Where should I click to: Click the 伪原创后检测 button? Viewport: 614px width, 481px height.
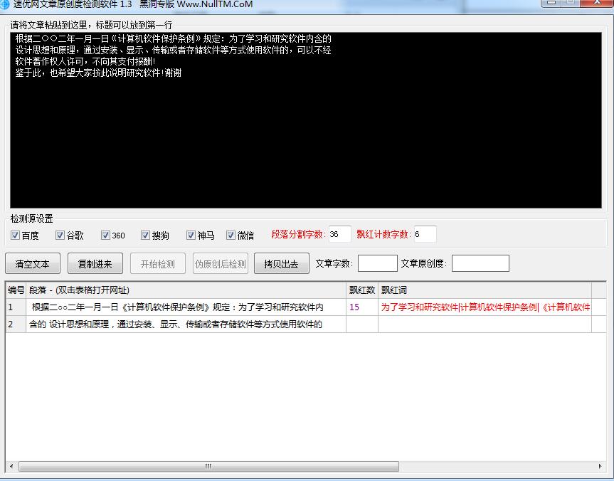click(x=221, y=263)
